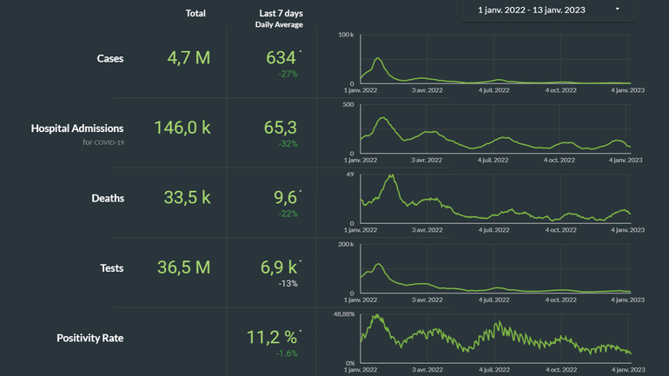Click the "Last 7 days" column header
This screenshot has width=669, height=376.
pyautogui.click(x=281, y=13)
